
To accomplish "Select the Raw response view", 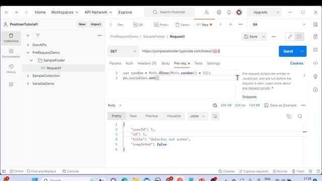I will point(133,116).
